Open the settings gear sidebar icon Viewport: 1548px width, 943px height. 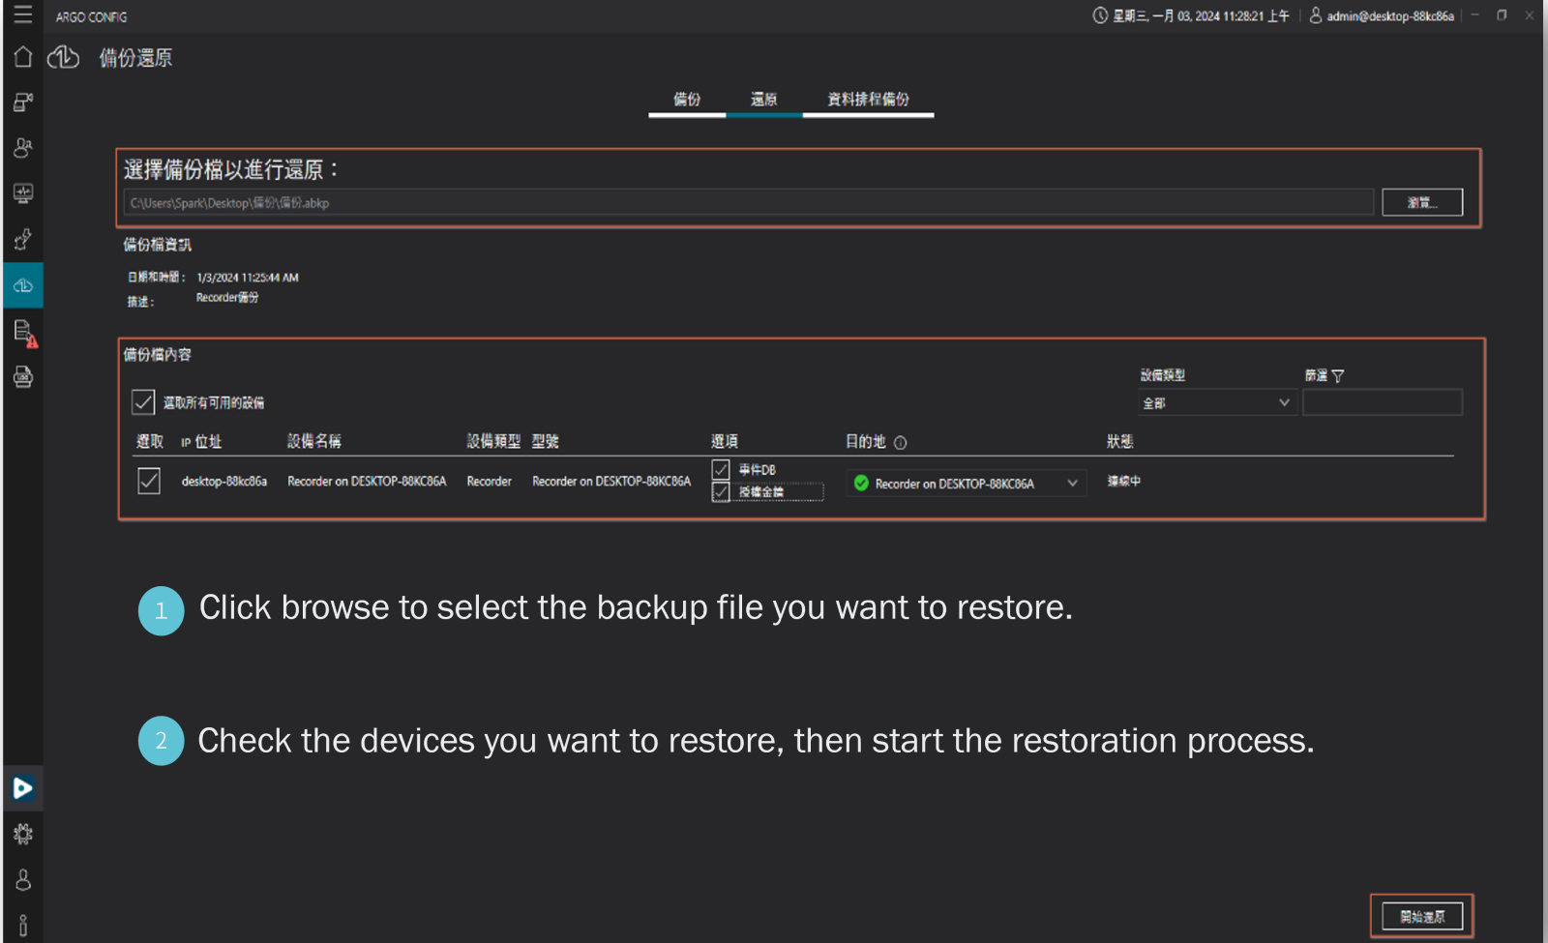click(x=23, y=834)
